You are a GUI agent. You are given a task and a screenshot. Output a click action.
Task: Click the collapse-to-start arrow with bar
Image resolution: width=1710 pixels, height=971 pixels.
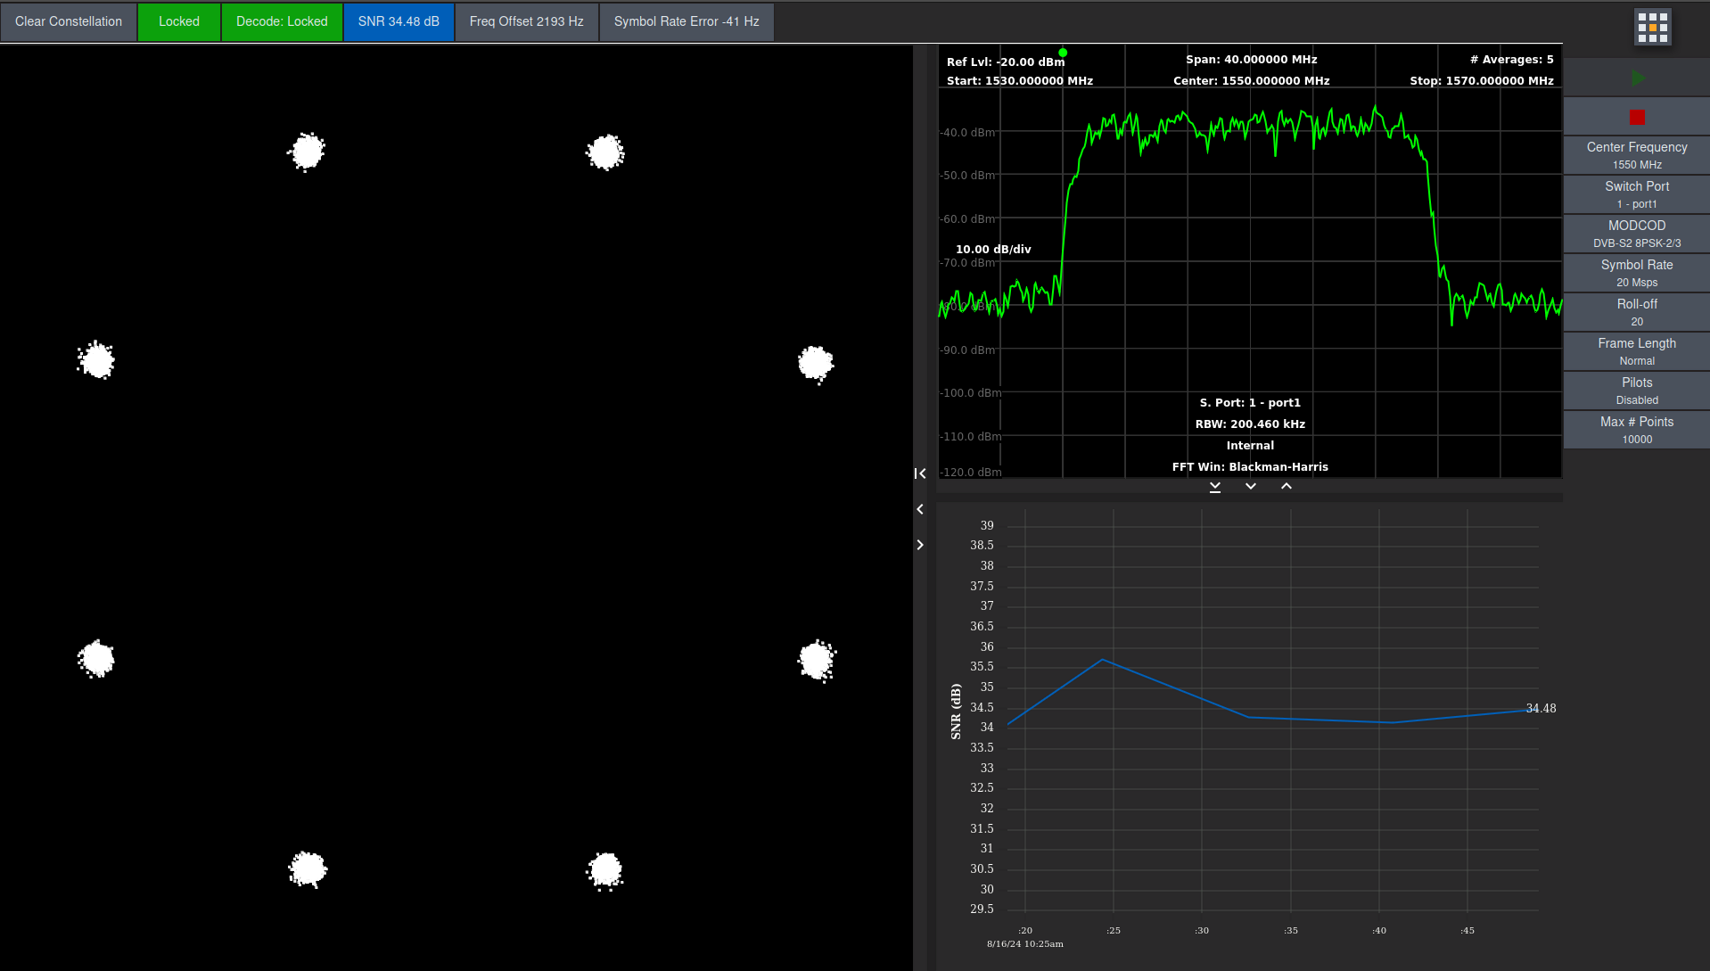click(x=920, y=473)
